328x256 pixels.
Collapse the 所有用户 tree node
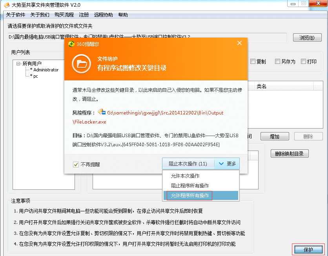tap(18, 64)
